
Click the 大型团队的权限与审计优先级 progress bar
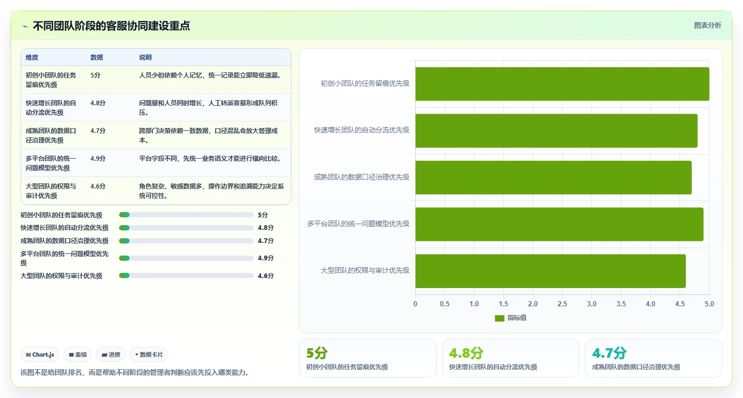186,275
